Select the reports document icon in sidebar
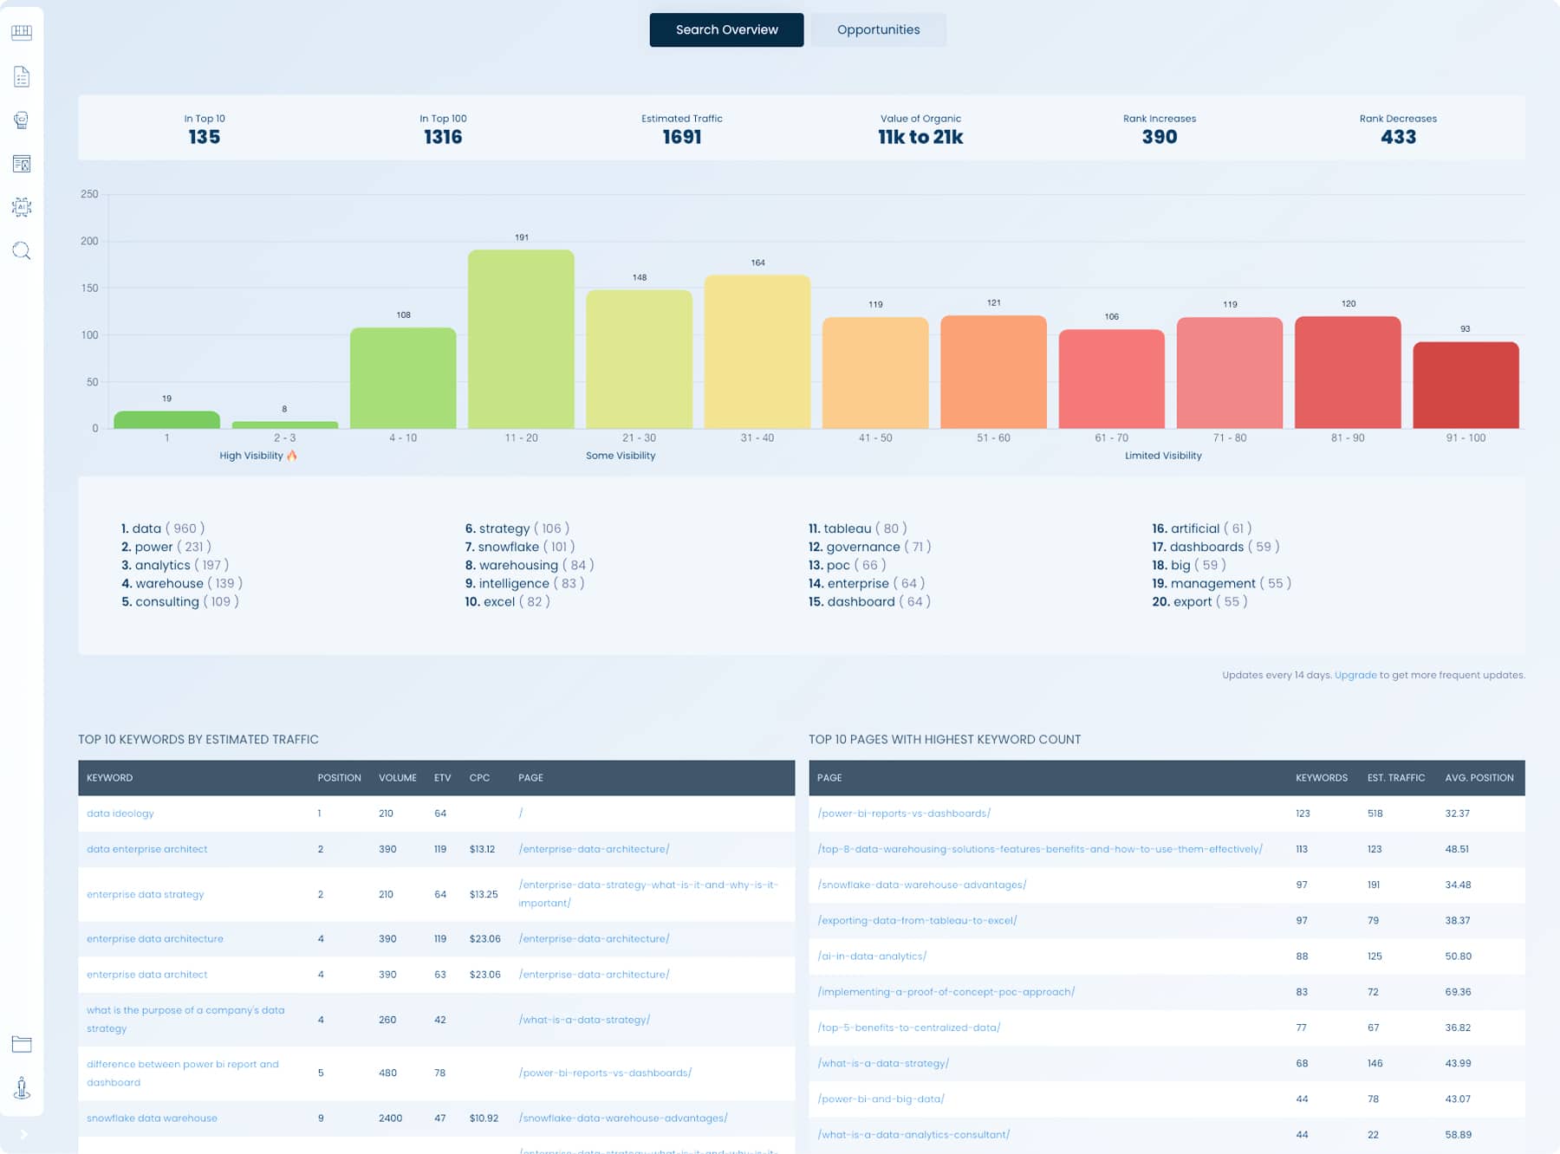1560x1154 pixels. coord(22,75)
